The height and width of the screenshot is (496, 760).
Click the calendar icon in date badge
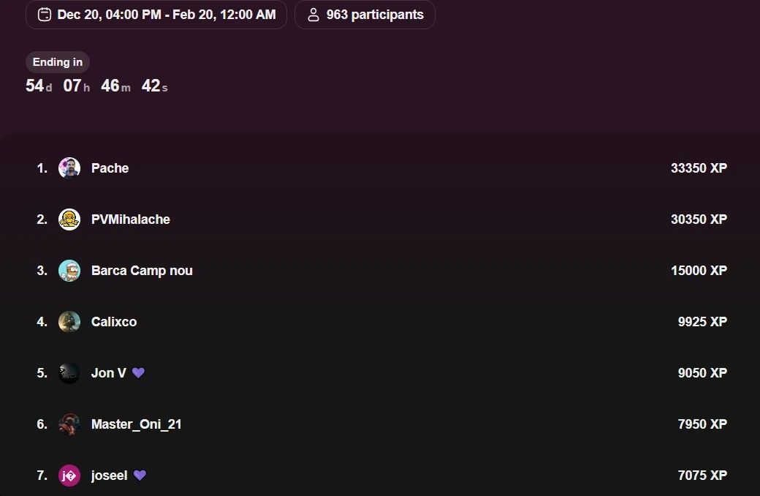(x=45, y=15)
